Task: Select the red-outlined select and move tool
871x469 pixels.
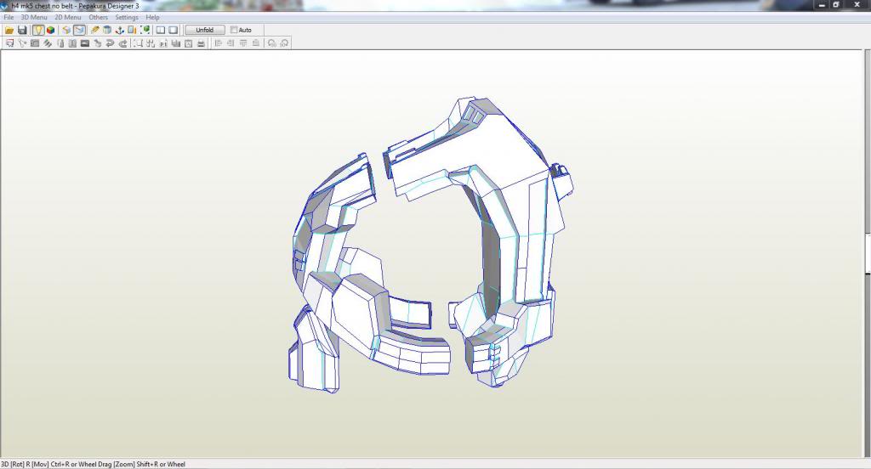Action: (x=9, y=43)
